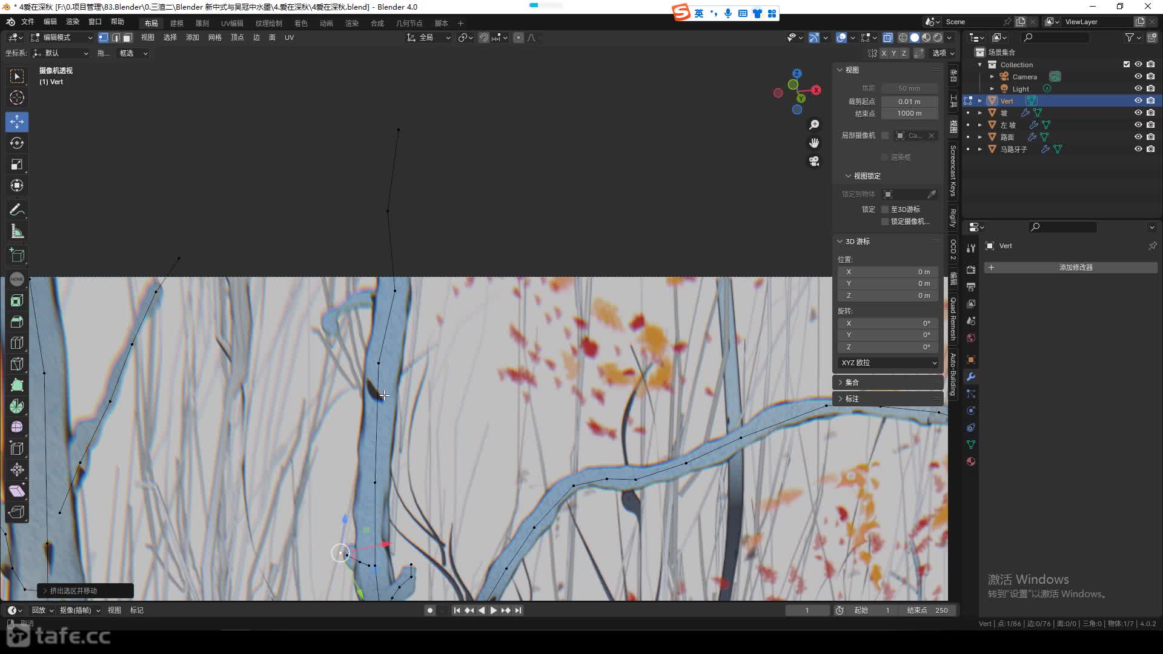This screenshot has width=1163, height=654.
Task: Expand the 左坡 tree item
Action: click(979, 125)
